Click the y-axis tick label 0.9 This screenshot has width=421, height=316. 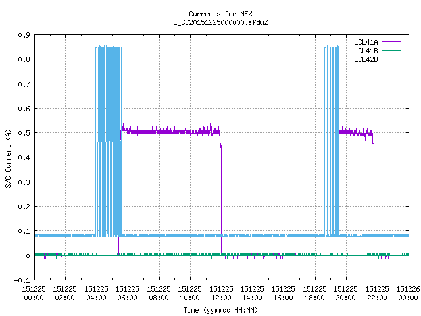[x=24, y=35]
